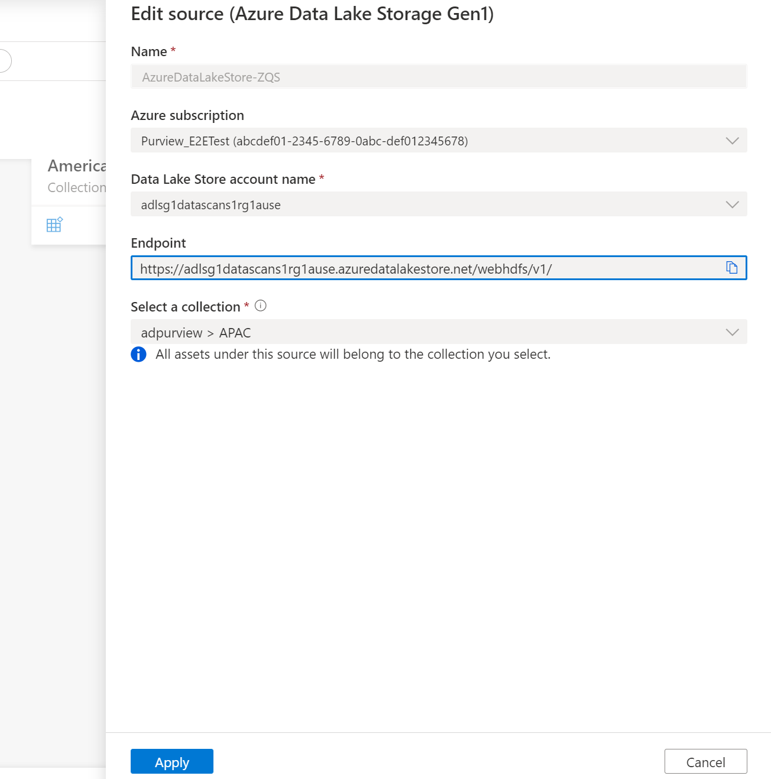Image resolution: width=771 pixels, height=779 pixels.
Task: Open the Data Lake Store account name chevron
Action: click(732, 205)
